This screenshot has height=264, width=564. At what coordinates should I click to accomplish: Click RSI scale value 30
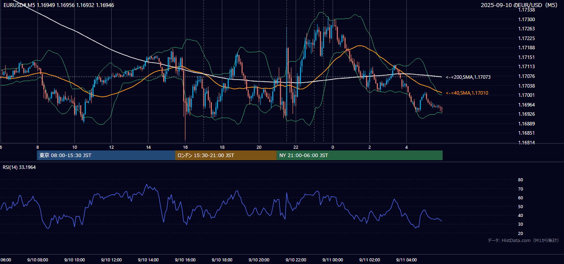tap(520, 224)
